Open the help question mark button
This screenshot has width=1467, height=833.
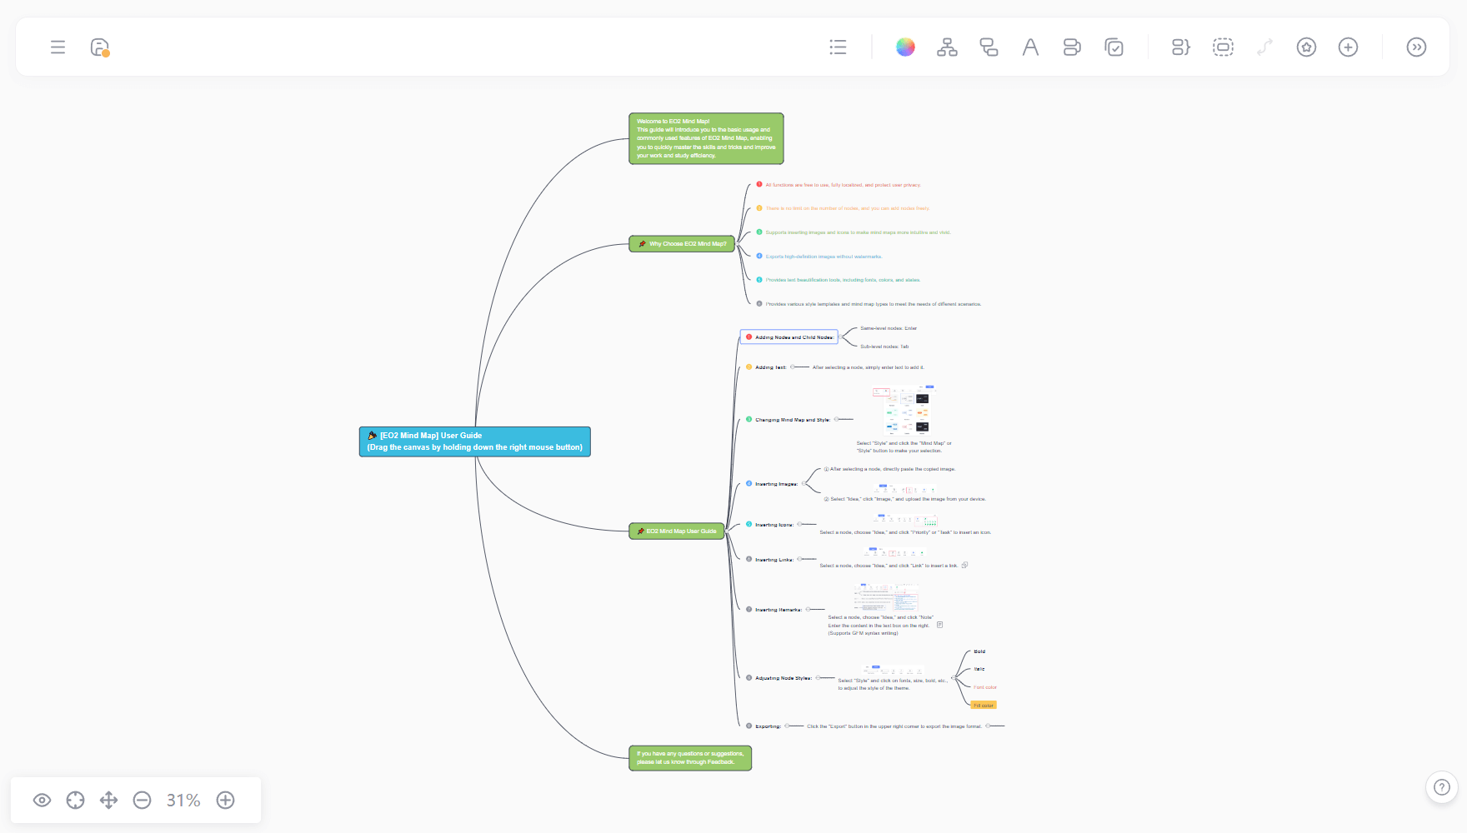(x=1441, y=787)
